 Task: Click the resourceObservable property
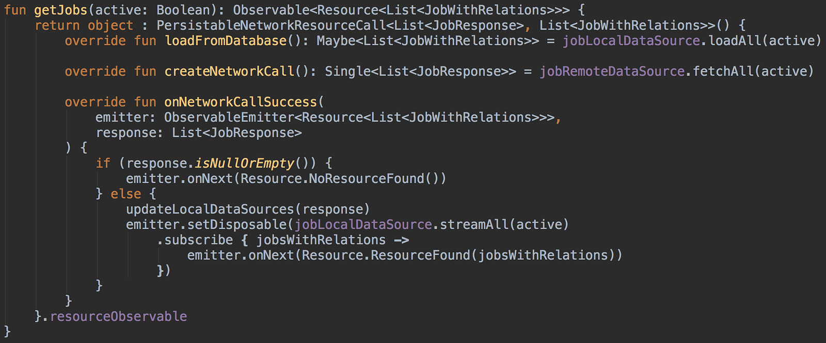pos(118,316)
